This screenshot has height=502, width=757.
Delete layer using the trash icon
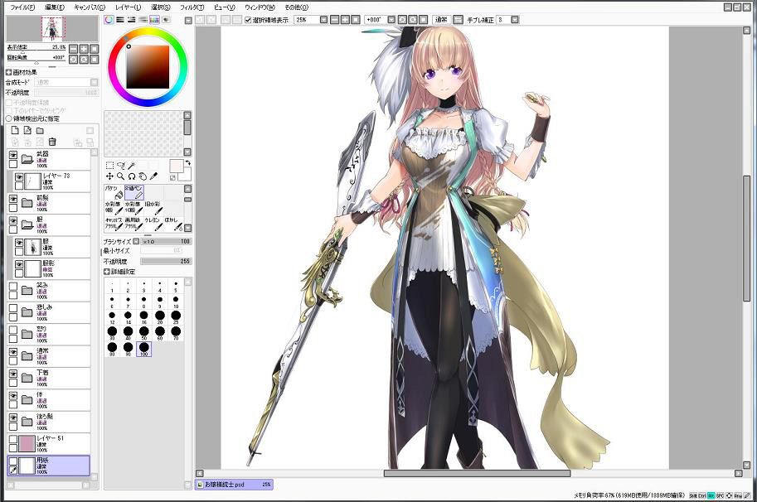[x=51, y=142]
